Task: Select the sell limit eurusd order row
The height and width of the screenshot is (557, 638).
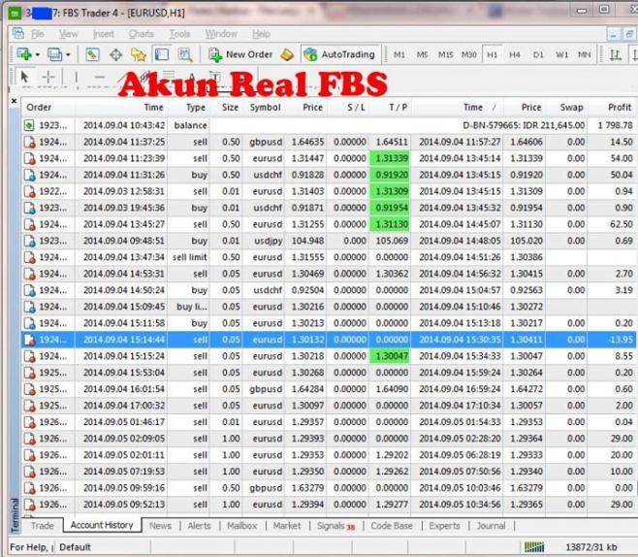Action: click(x=329, y=257)
